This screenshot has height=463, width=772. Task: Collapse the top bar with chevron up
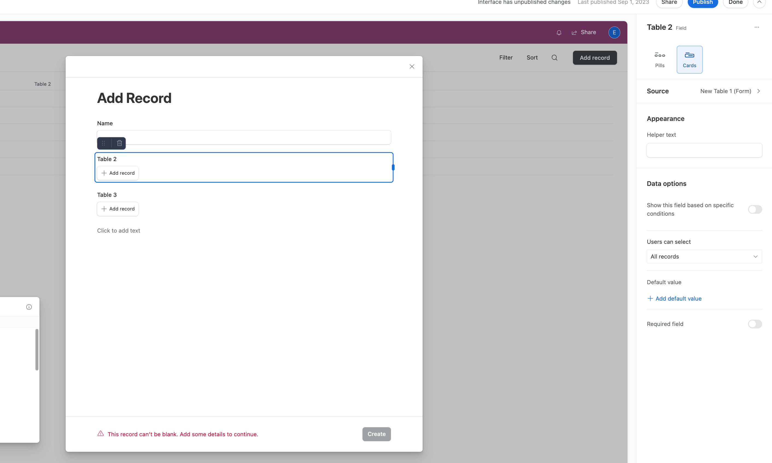(x=759, y=2)
